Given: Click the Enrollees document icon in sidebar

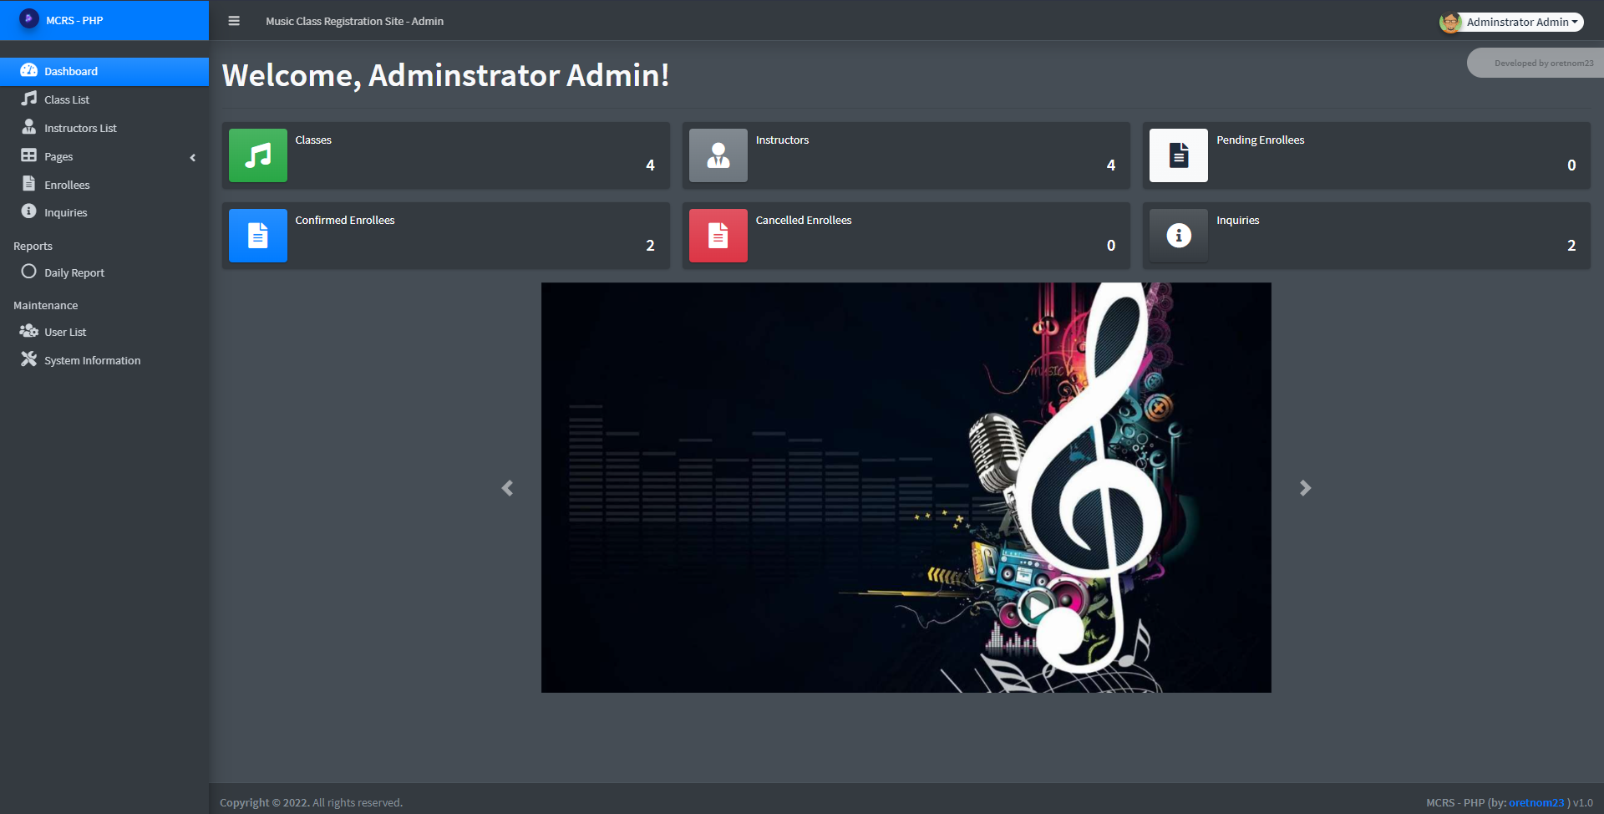Looking at the screenshot, I should (x=29, y=184).
